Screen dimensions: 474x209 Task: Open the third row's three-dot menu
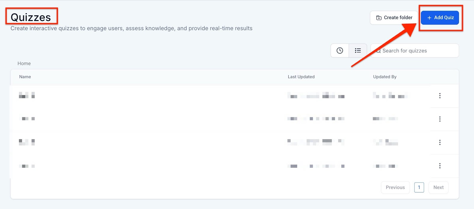pos(440,142)
